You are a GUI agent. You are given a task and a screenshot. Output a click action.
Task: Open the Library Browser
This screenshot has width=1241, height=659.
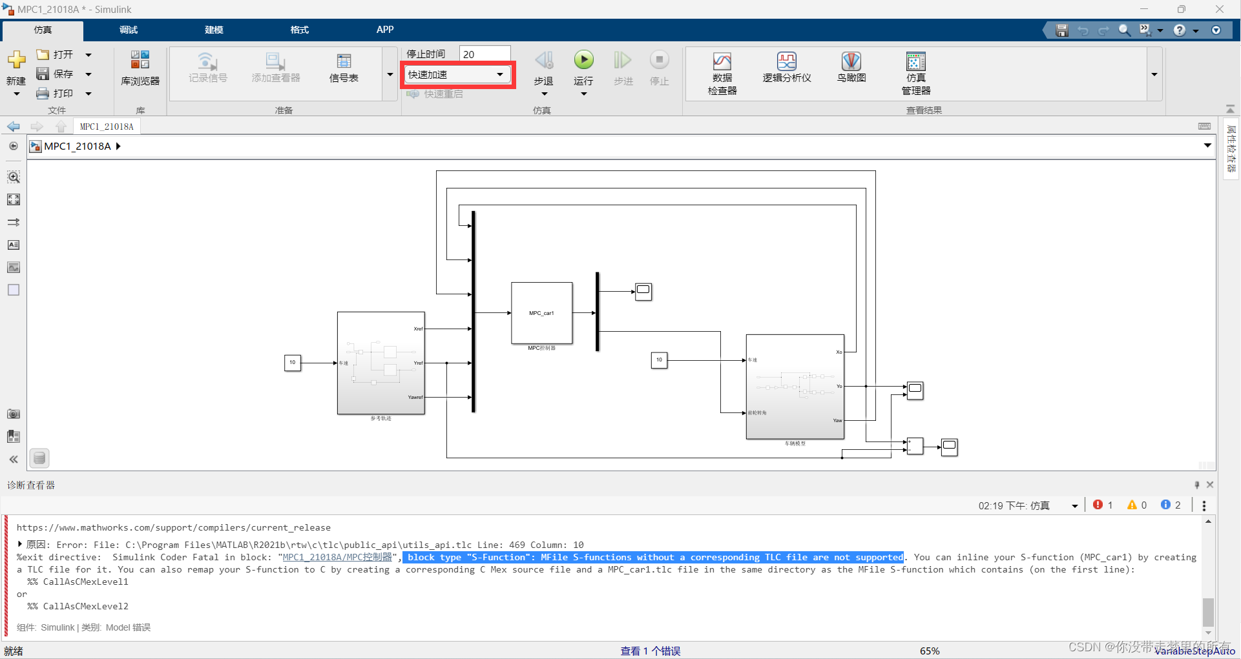coord(140,67)
